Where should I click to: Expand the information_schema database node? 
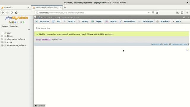(2, 39)
